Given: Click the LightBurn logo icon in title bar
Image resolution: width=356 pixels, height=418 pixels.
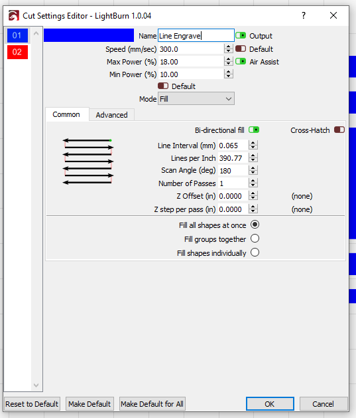Looking at the screenshot, I should click(x=13, y=15).
